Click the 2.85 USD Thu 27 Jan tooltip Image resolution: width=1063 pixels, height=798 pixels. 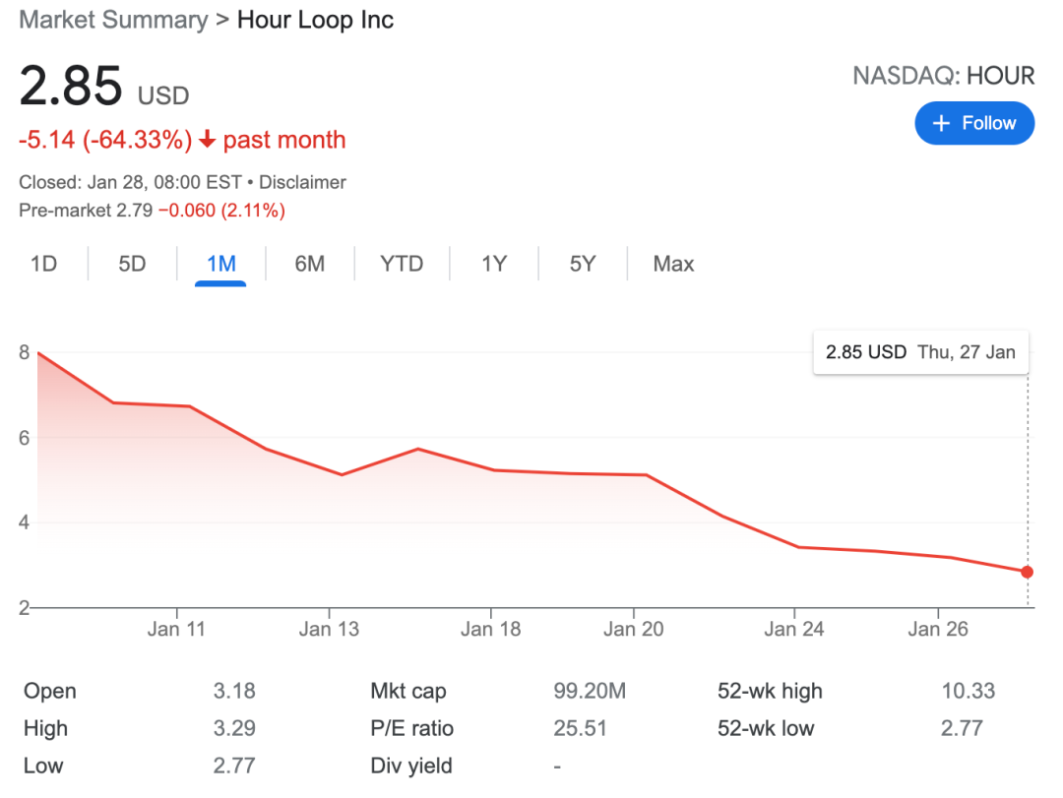tap(920, 352)
